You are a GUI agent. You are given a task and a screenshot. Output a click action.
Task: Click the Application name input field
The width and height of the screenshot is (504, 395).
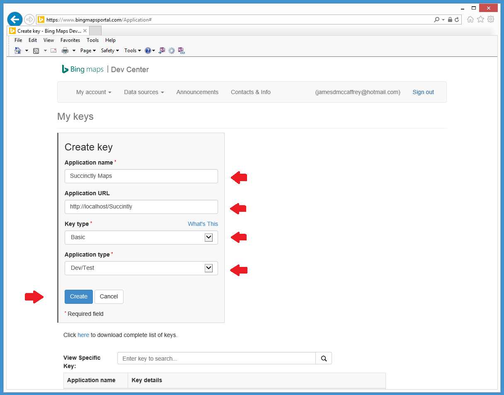click(141, 176)
